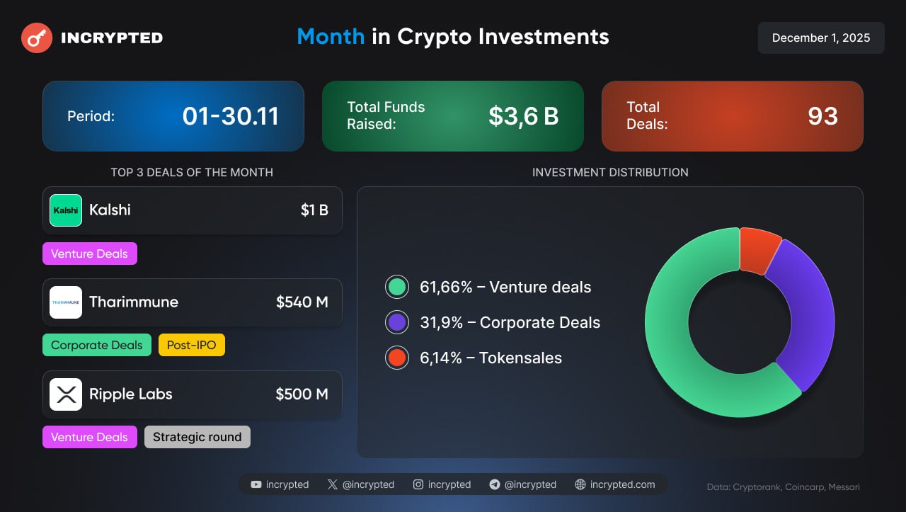Click the yellow Post-IPO tag
906x512 pixels.
(x=192, y=345)
